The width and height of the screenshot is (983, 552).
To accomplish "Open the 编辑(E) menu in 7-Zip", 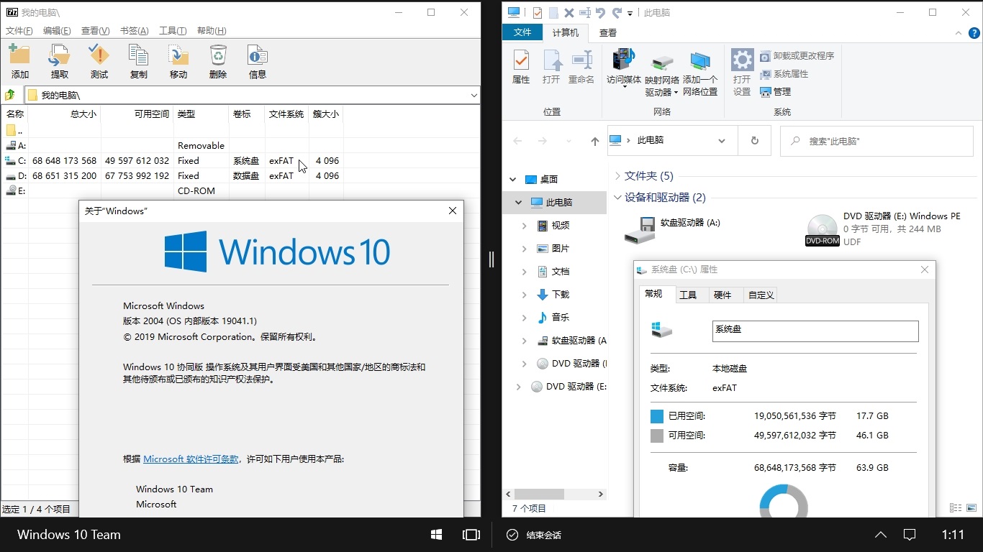I will point(57,31).
